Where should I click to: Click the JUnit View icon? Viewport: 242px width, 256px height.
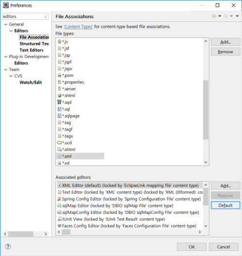(60, 219)
